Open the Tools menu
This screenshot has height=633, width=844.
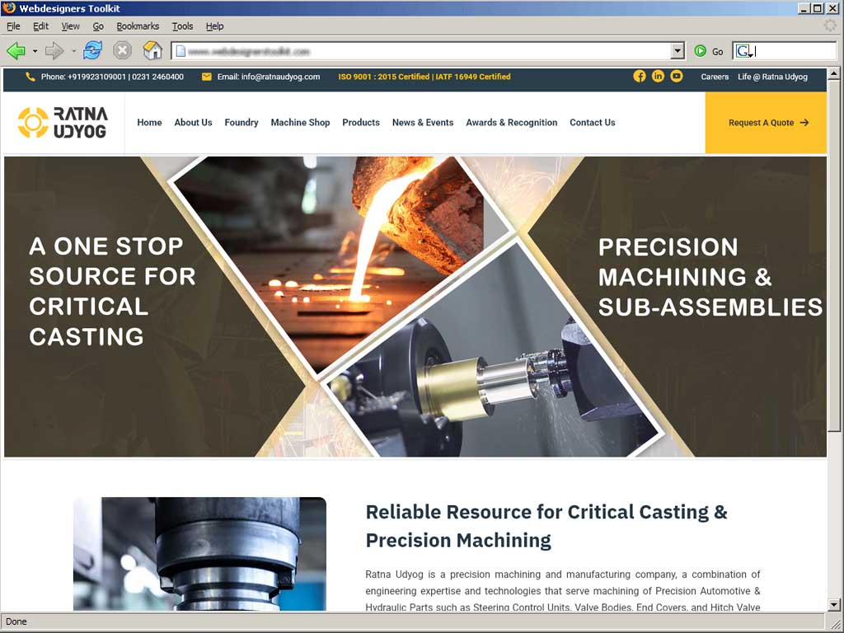coord(182,26)
